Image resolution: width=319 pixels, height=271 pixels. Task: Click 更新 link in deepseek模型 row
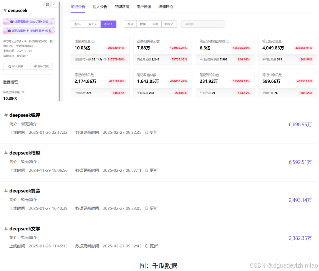pos(154,170)
